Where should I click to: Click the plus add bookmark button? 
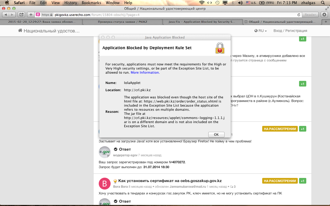(x=31, y=15)
